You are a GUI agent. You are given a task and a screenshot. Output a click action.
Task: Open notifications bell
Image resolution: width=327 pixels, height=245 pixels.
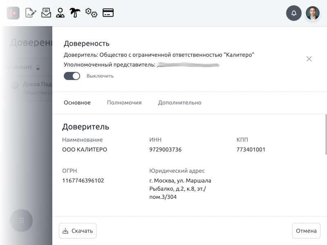(x=293, y=13)
